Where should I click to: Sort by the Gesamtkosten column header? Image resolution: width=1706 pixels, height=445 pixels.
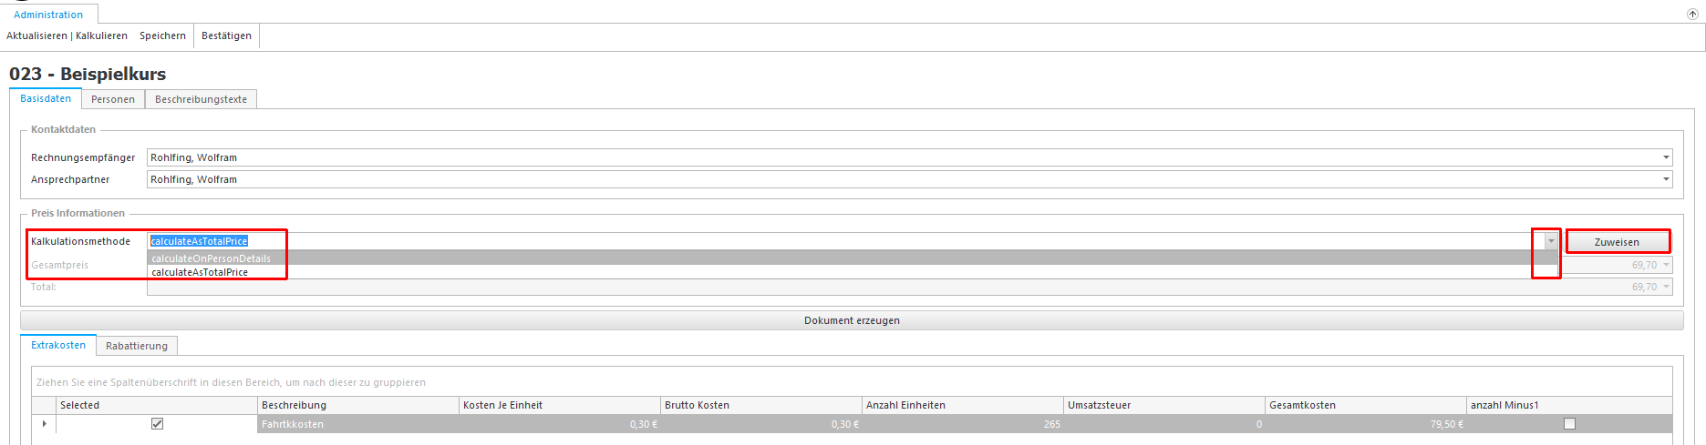[x=1302, y=405]
